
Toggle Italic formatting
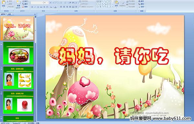click(x=35, y=7)
